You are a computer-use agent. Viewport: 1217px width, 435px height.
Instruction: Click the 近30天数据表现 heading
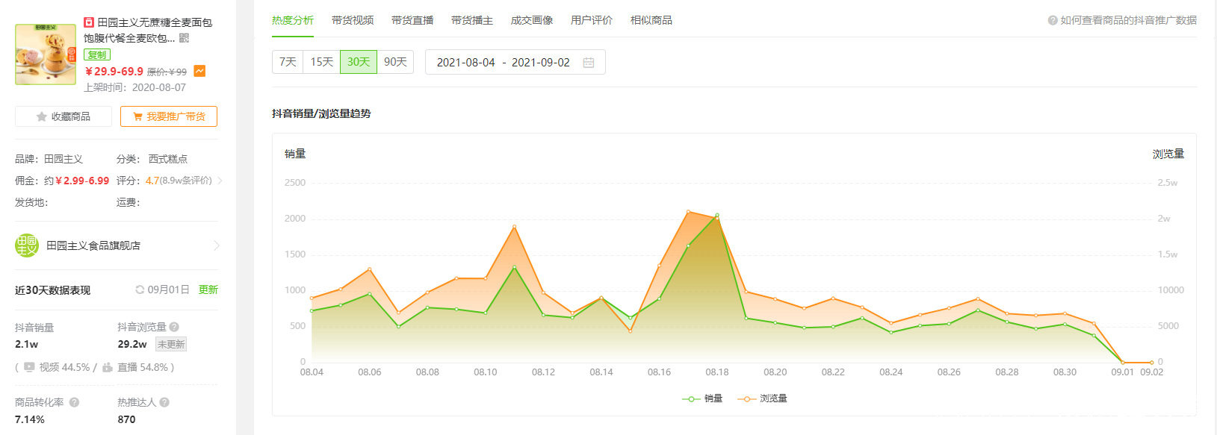tap(52, 290)
